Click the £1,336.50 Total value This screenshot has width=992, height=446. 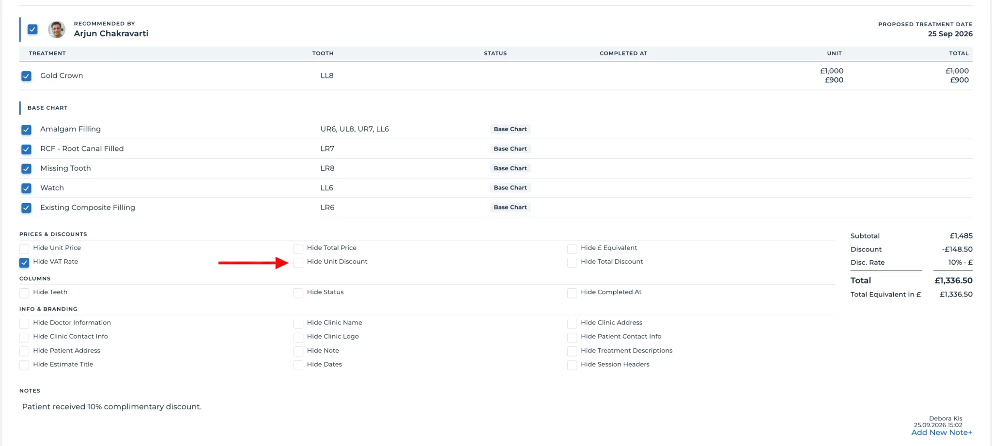coord(953,281)
